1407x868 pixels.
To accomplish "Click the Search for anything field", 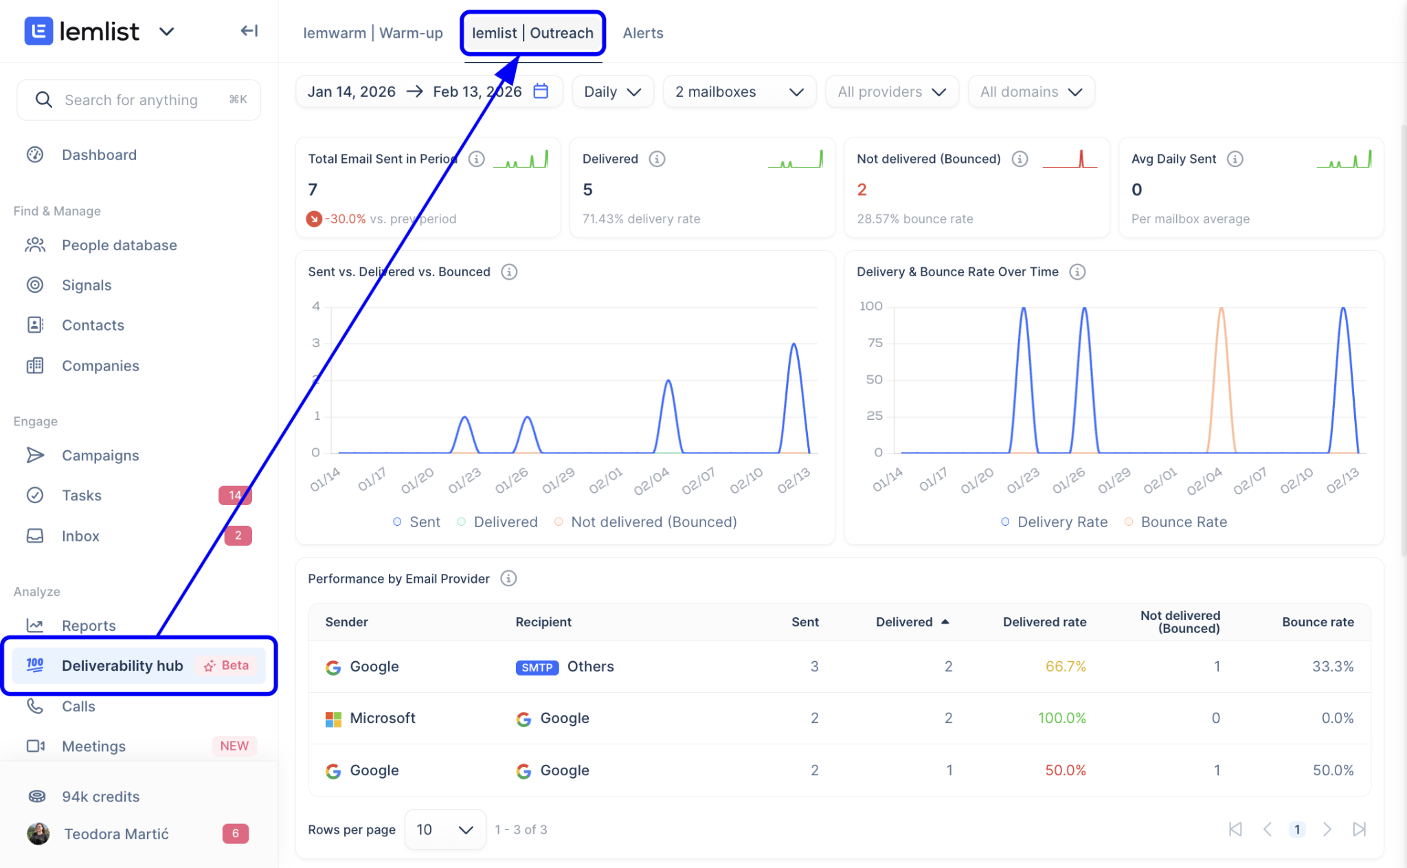I will pyautogui.click(x=139, y=100).
